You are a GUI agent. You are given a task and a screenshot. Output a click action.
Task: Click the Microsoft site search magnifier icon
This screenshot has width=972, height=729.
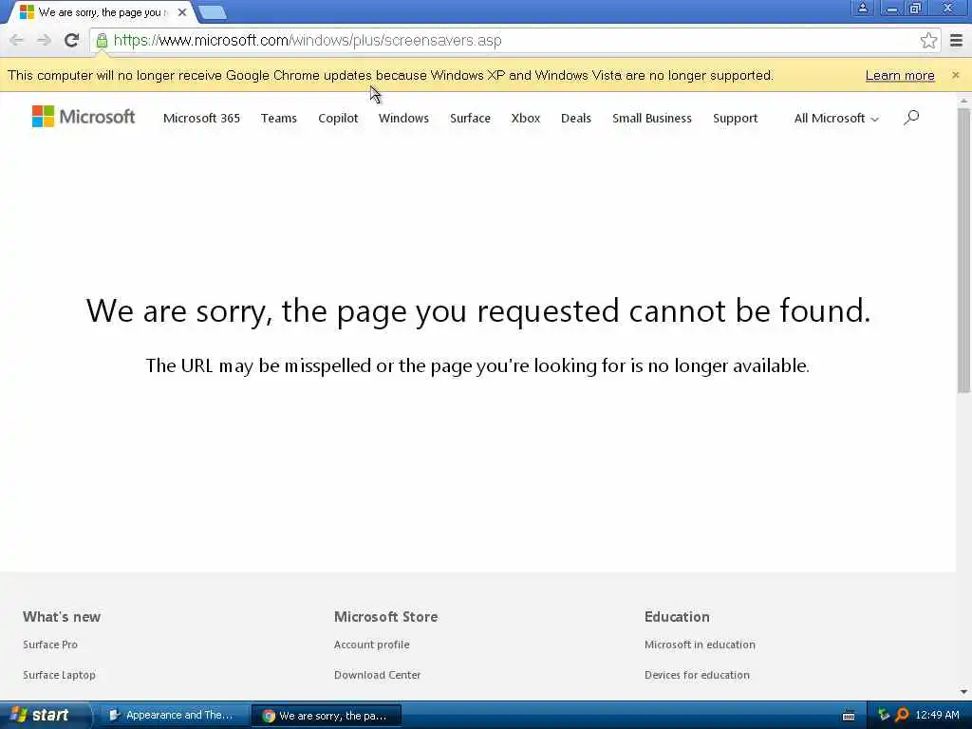910,117
